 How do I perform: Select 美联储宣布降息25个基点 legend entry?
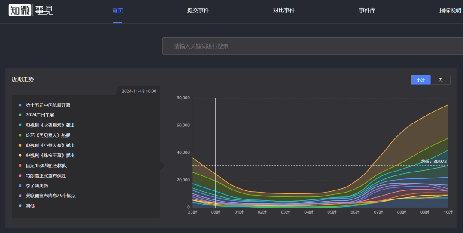(x=50, y=196)
